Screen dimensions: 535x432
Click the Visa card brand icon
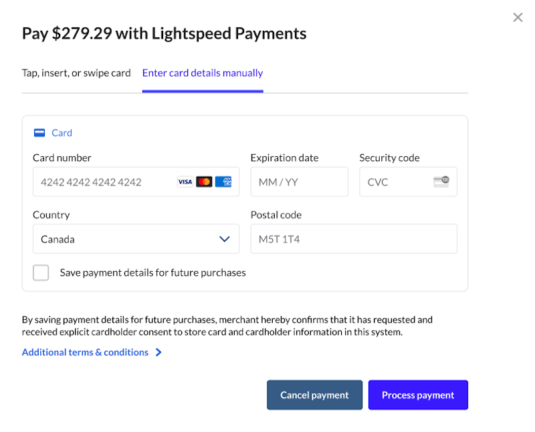[x=185, y=182]
